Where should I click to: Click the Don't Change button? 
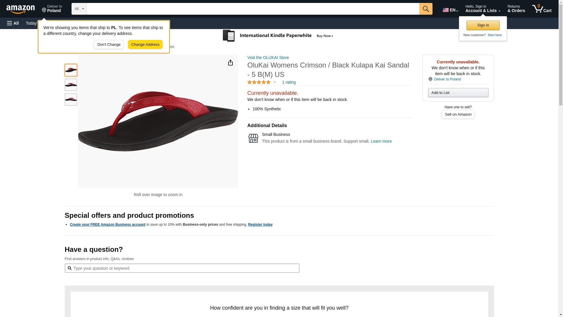coord(109,45)
